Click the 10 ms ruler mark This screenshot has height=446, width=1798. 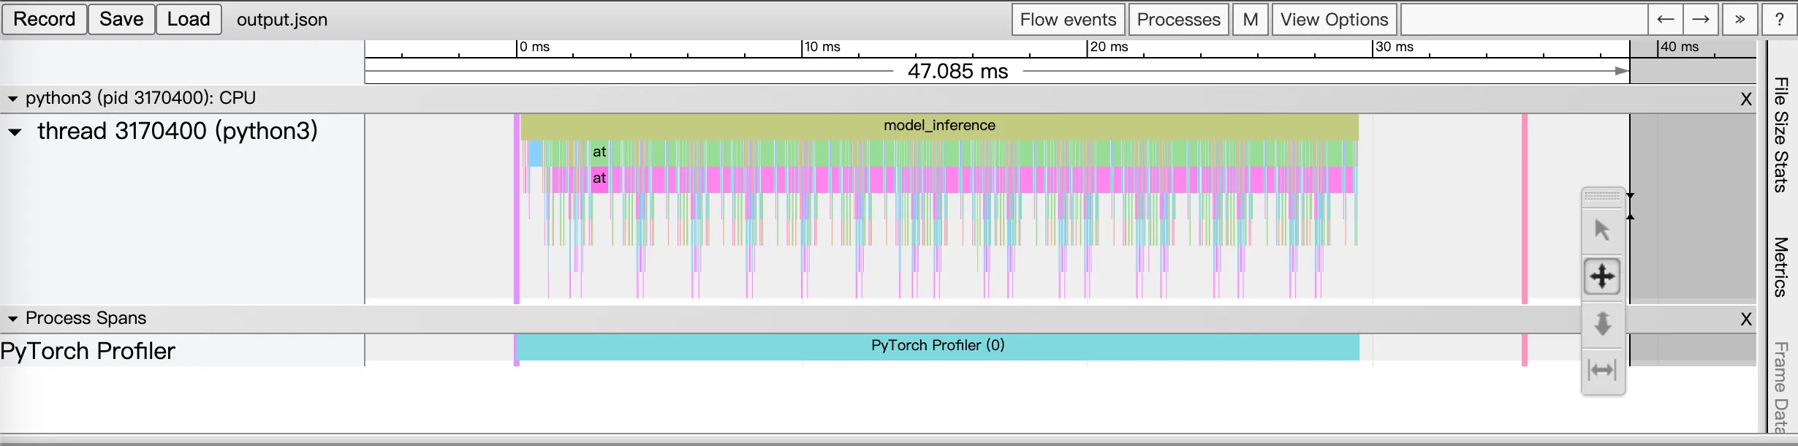[x=822, y=47]
